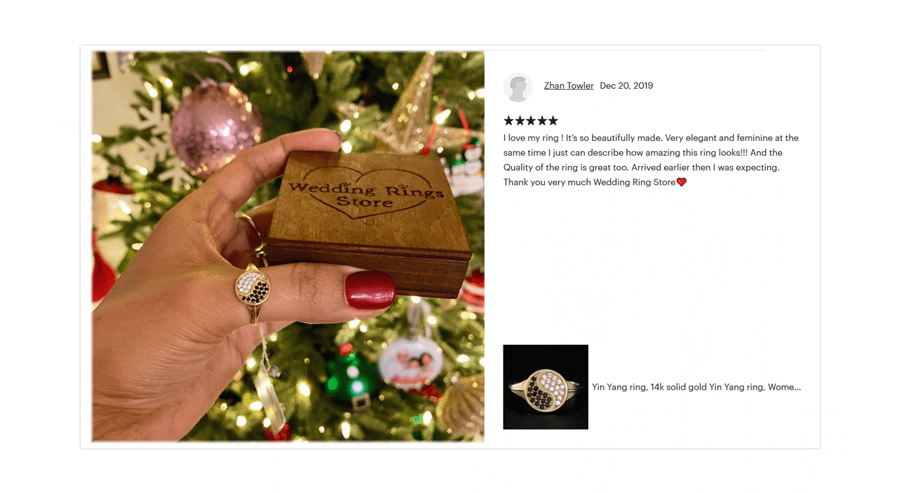Click the Zhan Towler reviewer name link
This screenshot has height=493, width=901.
point(569,86)
